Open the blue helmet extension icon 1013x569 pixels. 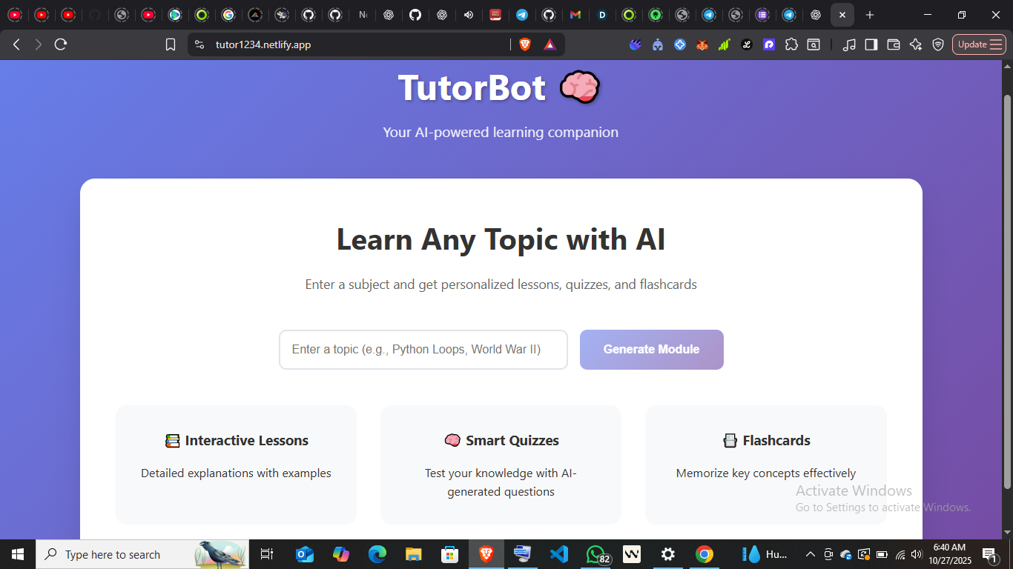click(x=658, y=44)
